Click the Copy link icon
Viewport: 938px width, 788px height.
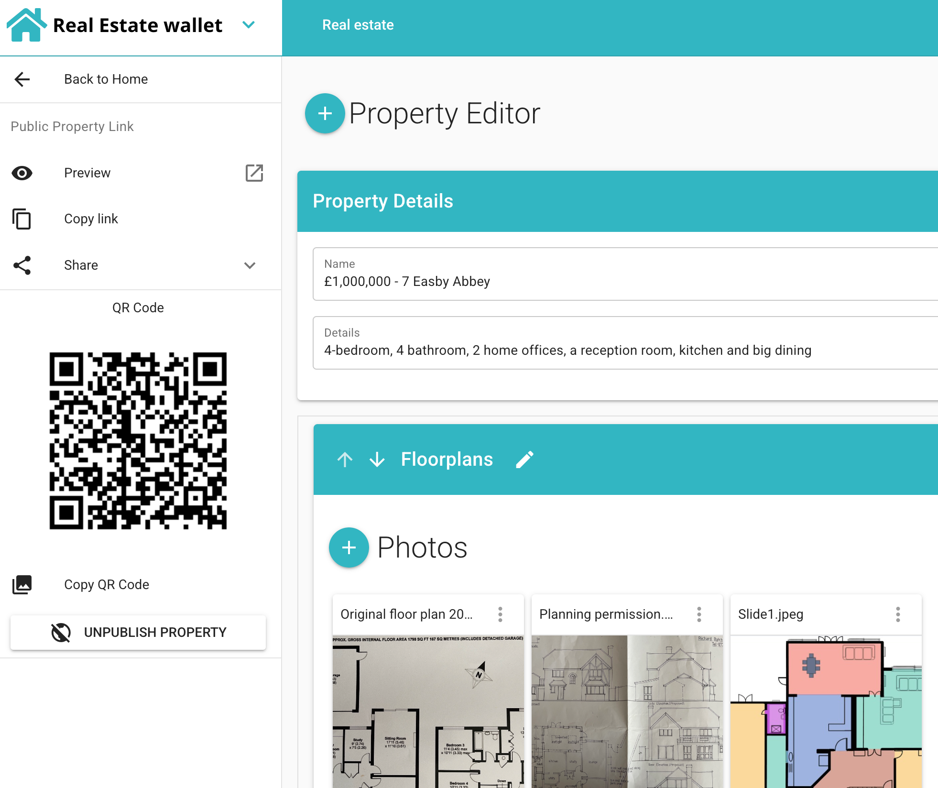point(22,219)
